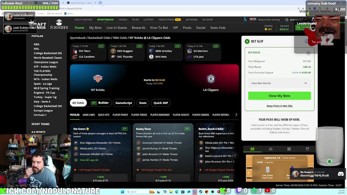Click the GS Warriors logo
The image size is (347, 195).
[189, 51]
